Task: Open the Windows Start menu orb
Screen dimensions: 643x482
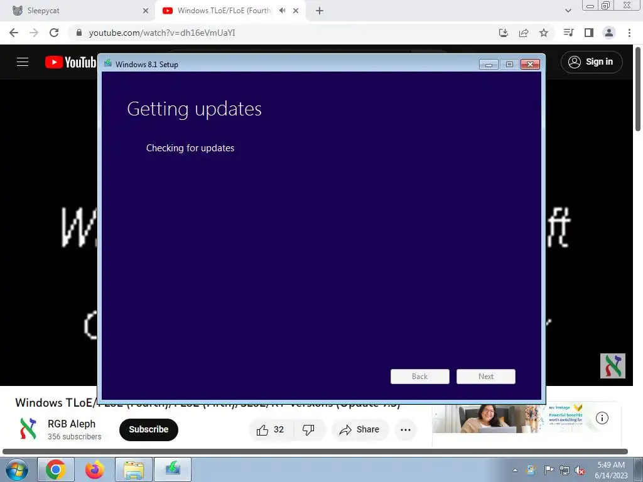Action: click(16, 469)
